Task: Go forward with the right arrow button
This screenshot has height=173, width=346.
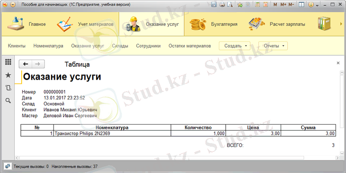Action: coord(38,64)
